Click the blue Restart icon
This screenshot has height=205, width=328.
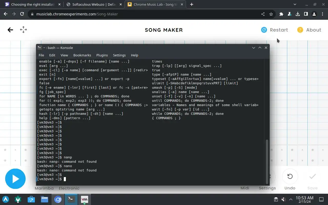click(264, 30)
